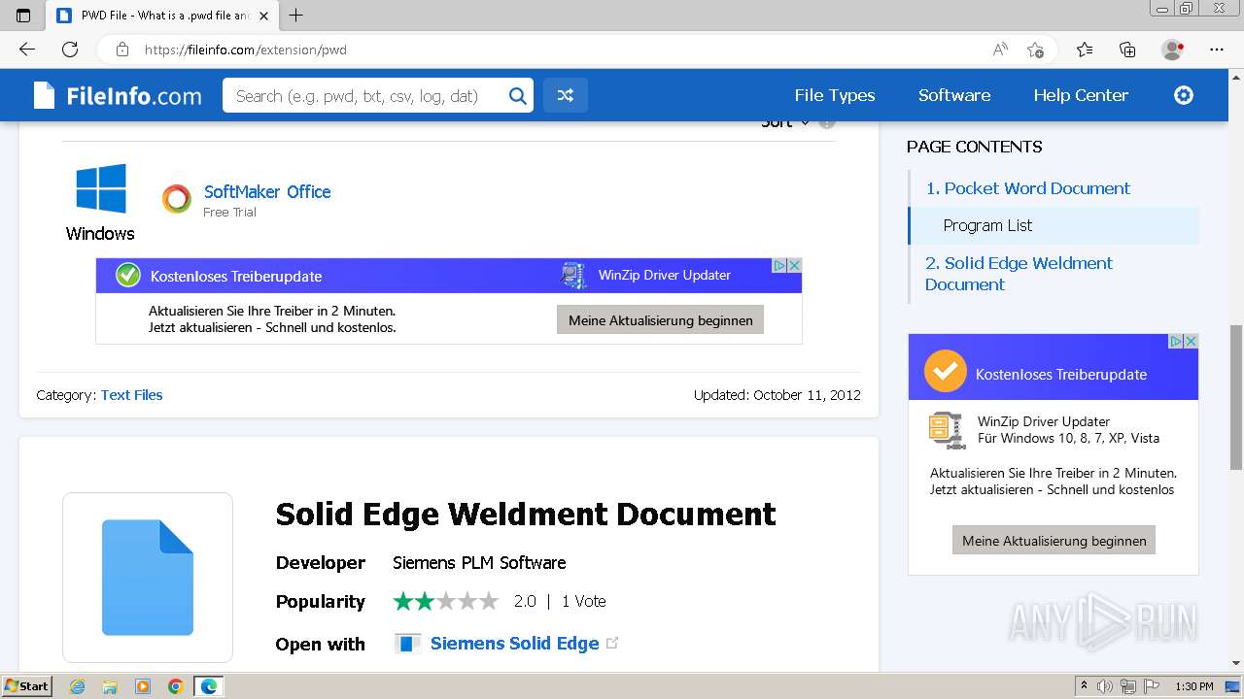Click the Kostenloses Treiberupdate banner header
This screenshot has width=1244, height=699.
(449, 276)
